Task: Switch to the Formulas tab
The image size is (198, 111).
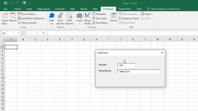Action: (60, 9)
